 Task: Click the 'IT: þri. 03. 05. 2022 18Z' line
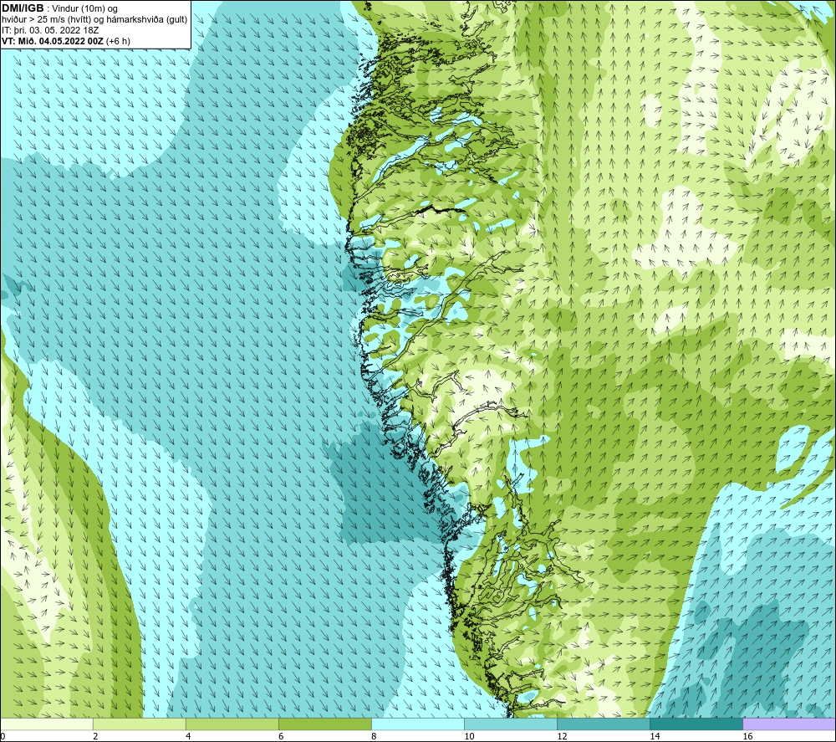(x=50, y=30)
